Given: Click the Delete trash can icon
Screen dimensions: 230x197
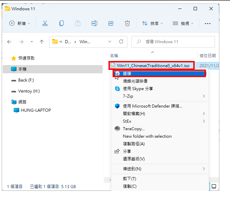Looking at the screenshot, I should (x=127, y=23).
